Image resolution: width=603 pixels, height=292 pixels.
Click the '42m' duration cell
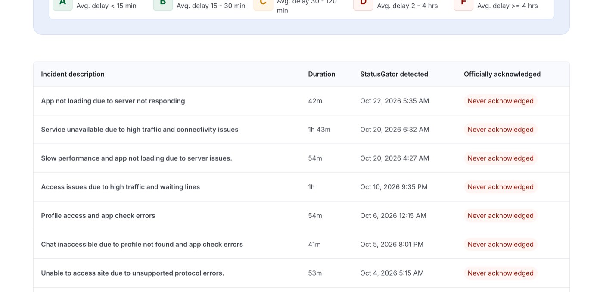coord(315,101)
